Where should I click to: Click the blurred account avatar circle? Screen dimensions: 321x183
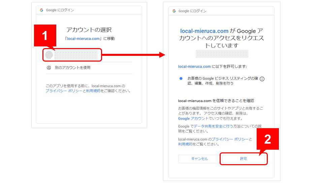click(x=49, y=55)
